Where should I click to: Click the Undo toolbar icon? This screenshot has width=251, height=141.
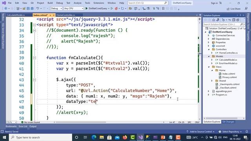(x=38, y=9)
